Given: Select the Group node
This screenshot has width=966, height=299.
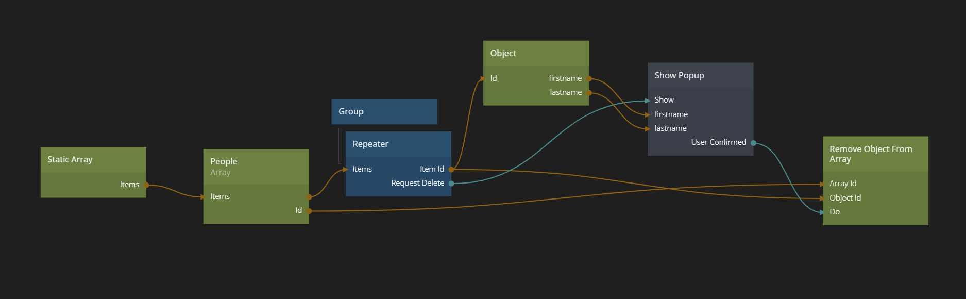Looking at the screenshot, I should pos(384,112).
